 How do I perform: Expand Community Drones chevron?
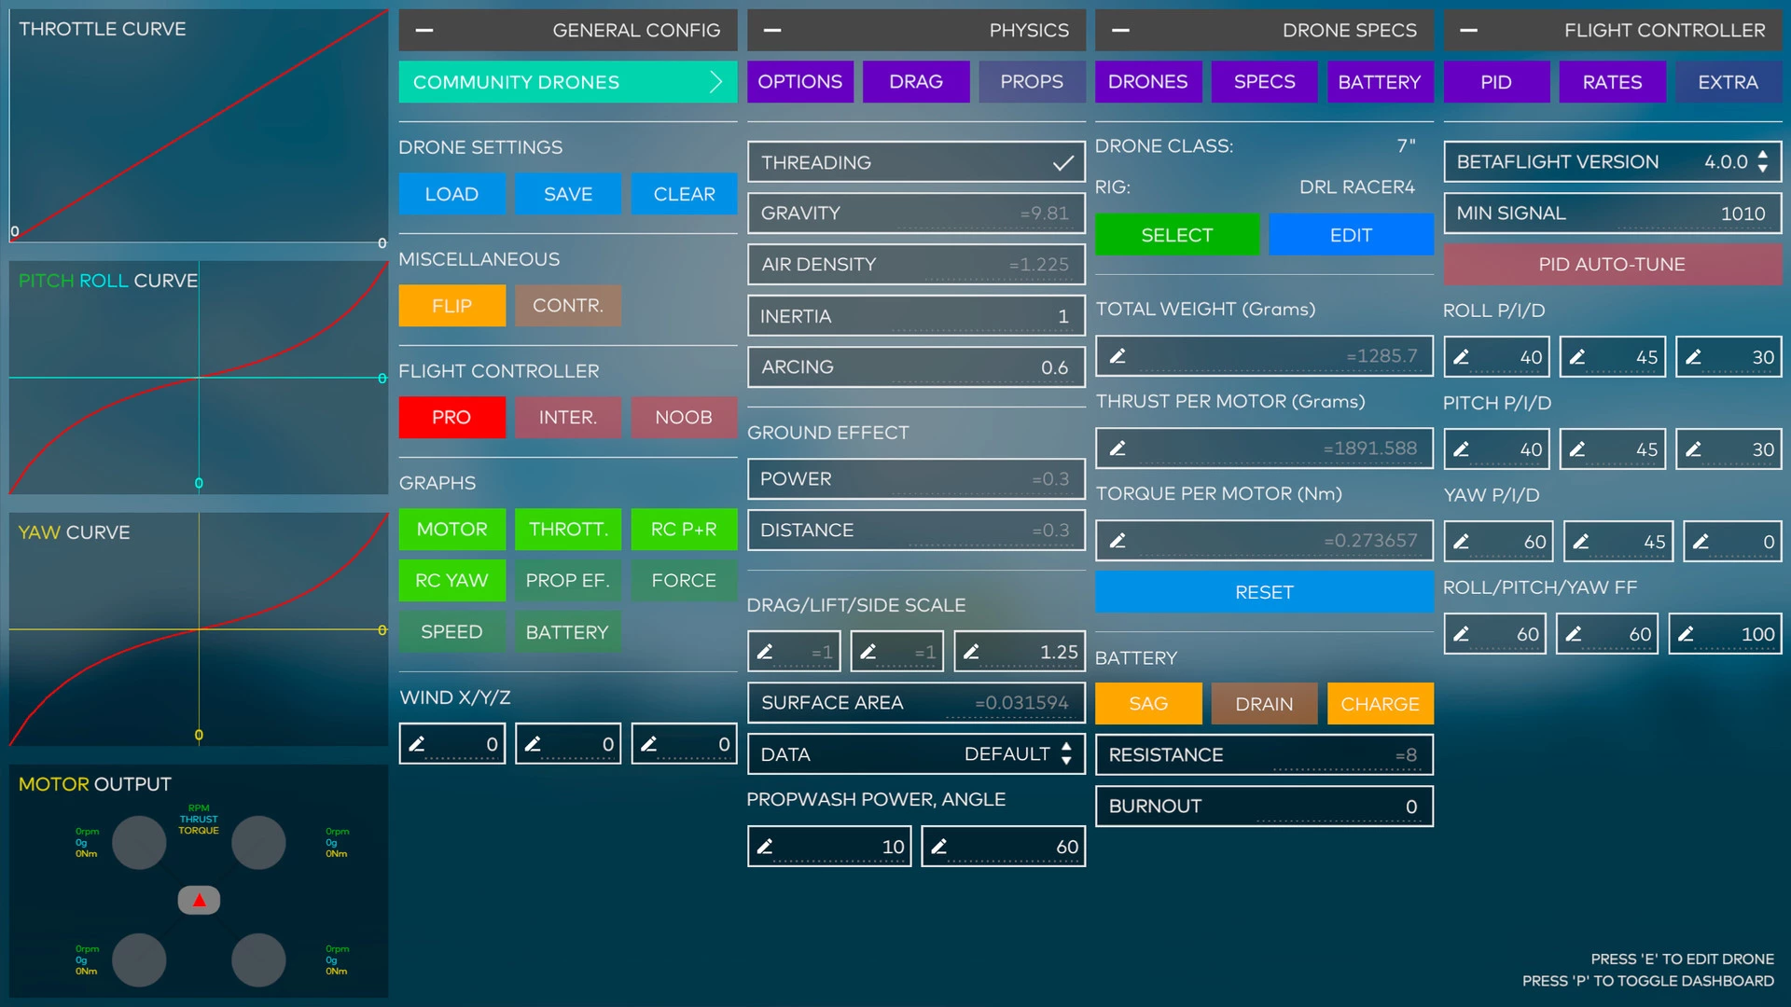tap(715, 82)
